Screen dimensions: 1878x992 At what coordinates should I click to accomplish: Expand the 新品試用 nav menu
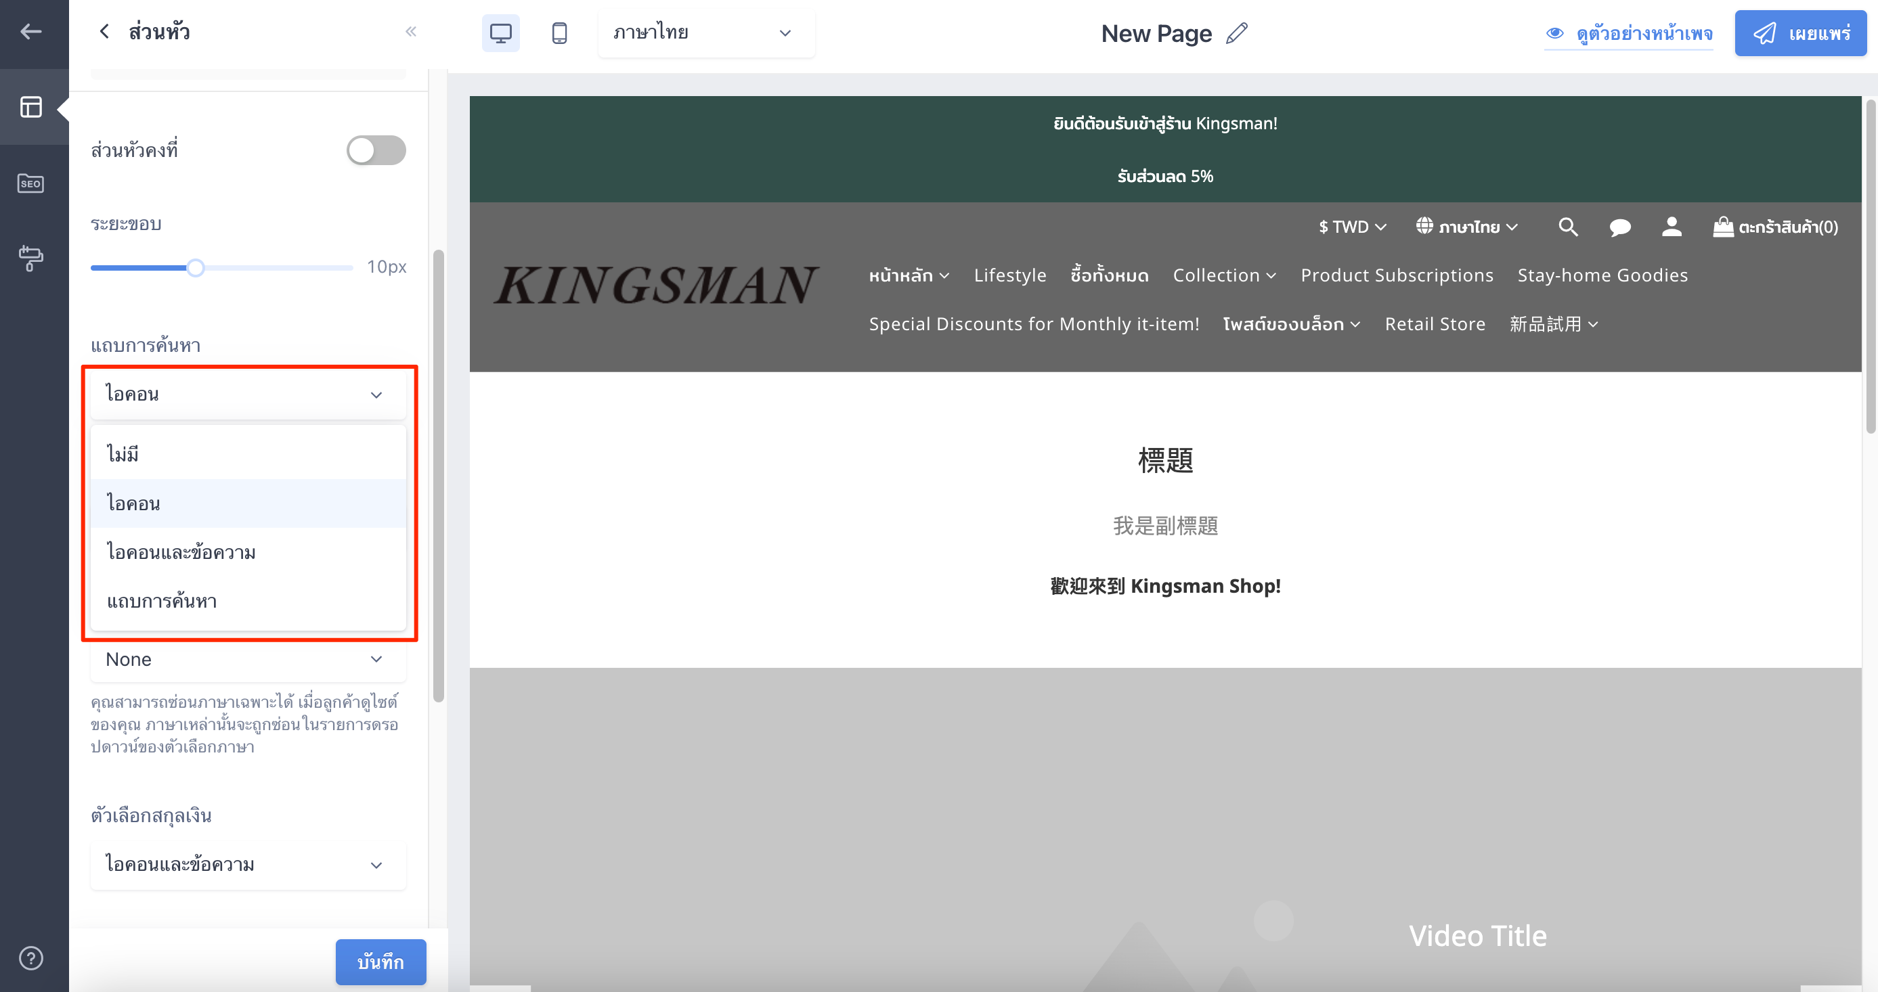(x=1554, y=324)
